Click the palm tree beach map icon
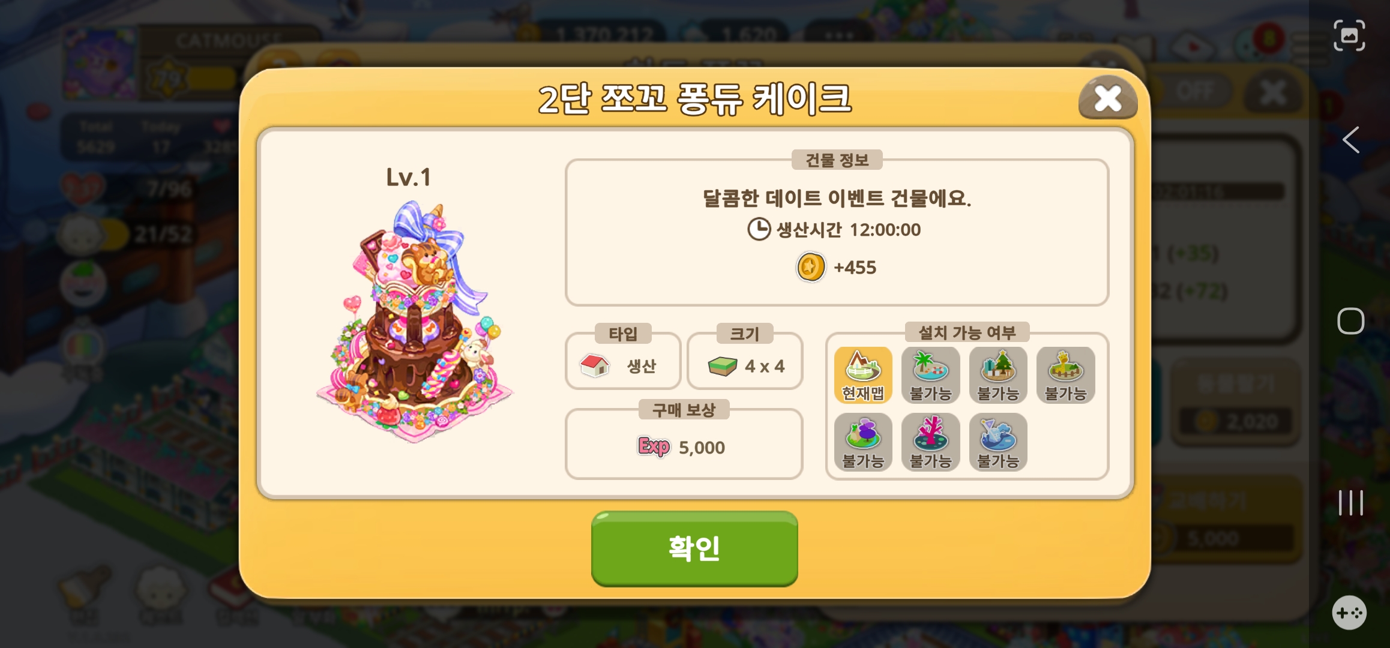1390x648 pixels. pyautogui.click(x=930, y=375)
